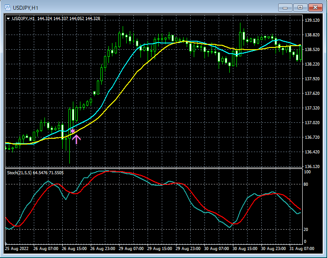Screen dimensions: 328x258
Task: Click the 139.120 price axis label
Action: click(x=312, y=20)
